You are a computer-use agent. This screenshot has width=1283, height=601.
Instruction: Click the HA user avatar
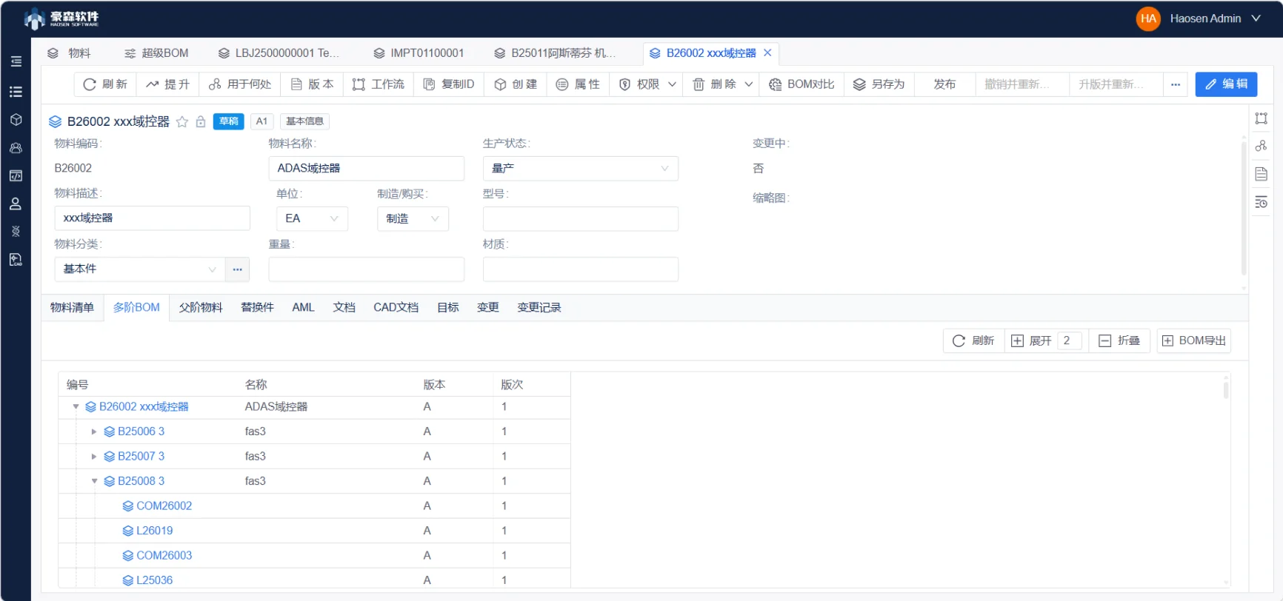pyautogui.click(x=1148, y=19)
